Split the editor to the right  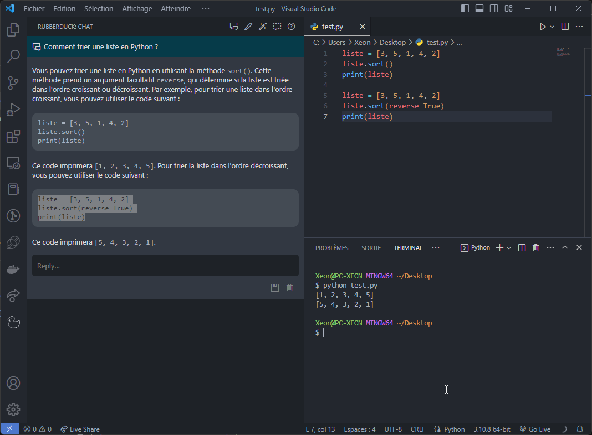(565, 27)
